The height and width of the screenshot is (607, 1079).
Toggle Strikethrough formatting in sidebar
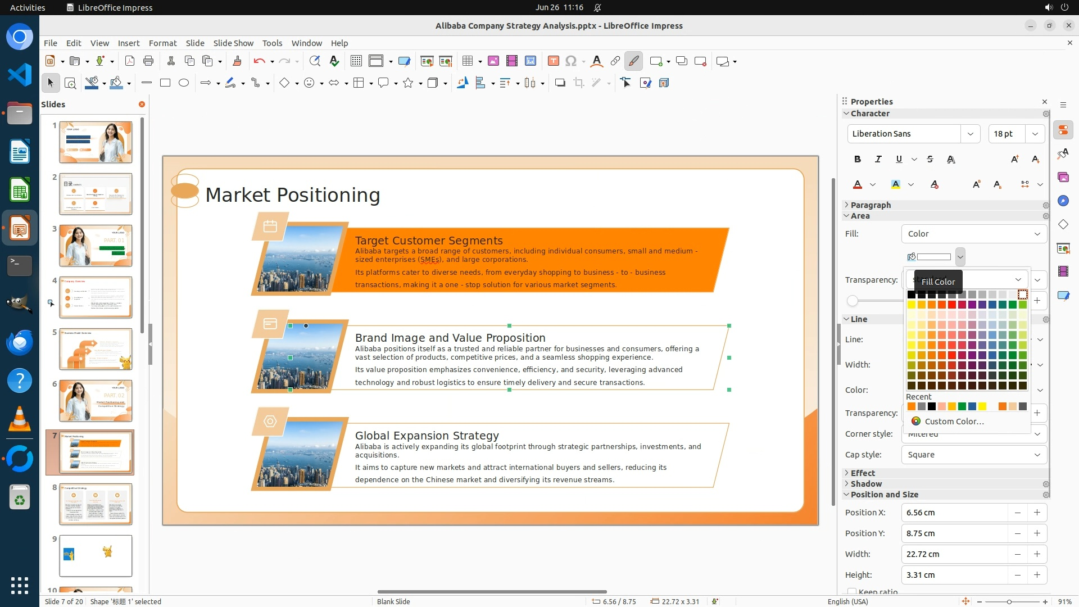point(930,160)
